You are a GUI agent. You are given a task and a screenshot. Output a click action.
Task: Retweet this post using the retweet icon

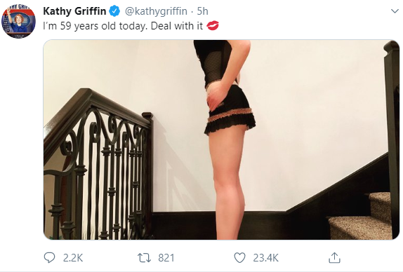(x=144, y=258)
